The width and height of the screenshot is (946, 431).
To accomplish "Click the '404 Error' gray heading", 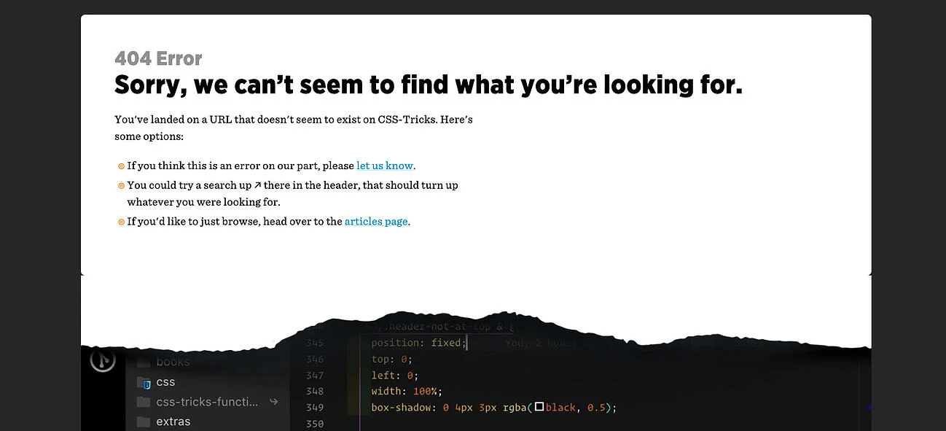I will (158, 58).
